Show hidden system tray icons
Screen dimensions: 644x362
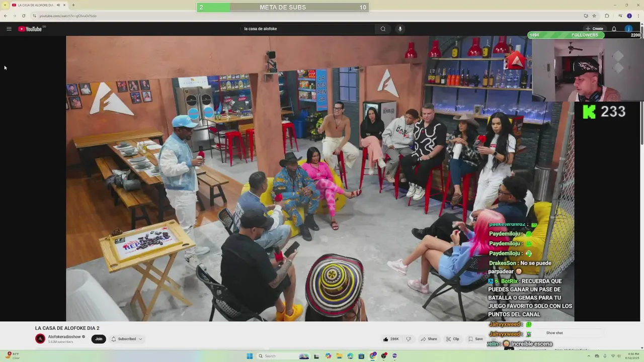tap(590, 356)
